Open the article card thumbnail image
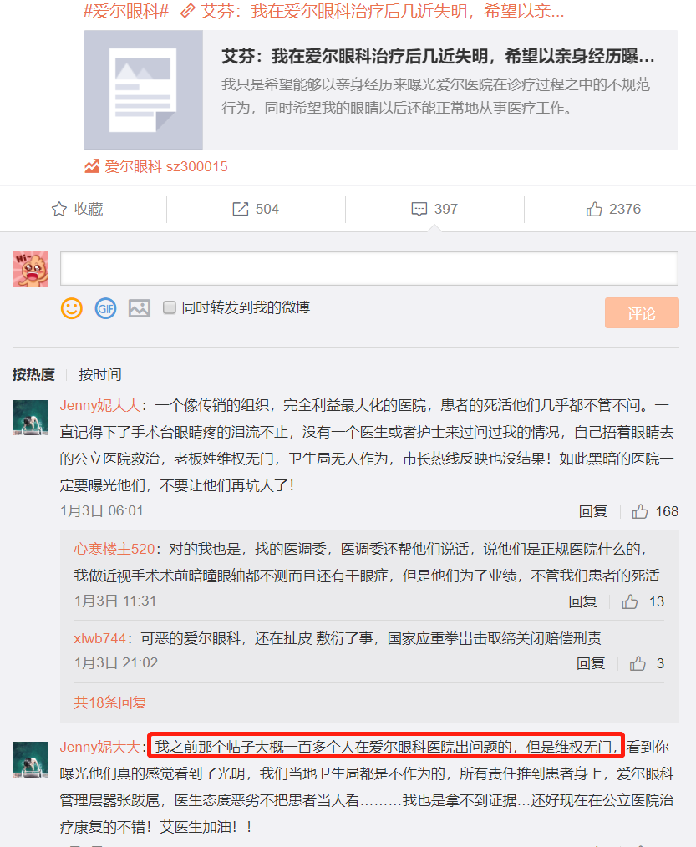Image resolution: width=696 pixels, height=847 pixels. point(143,89)
